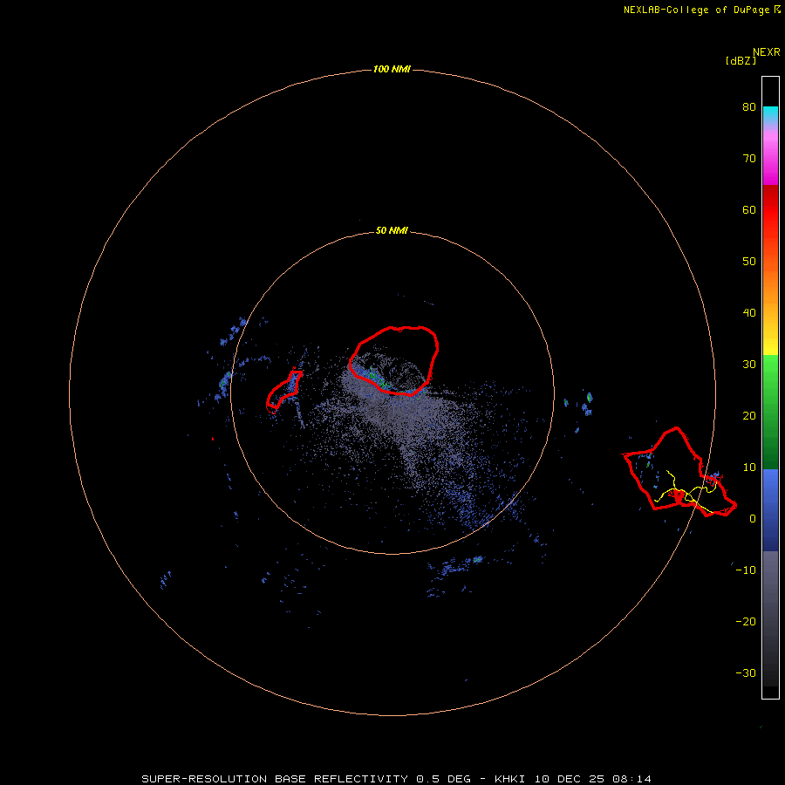Click the yellow road lines inside the eastern island
This screenshot has height=785, width=785.
(x=687, y=492)
